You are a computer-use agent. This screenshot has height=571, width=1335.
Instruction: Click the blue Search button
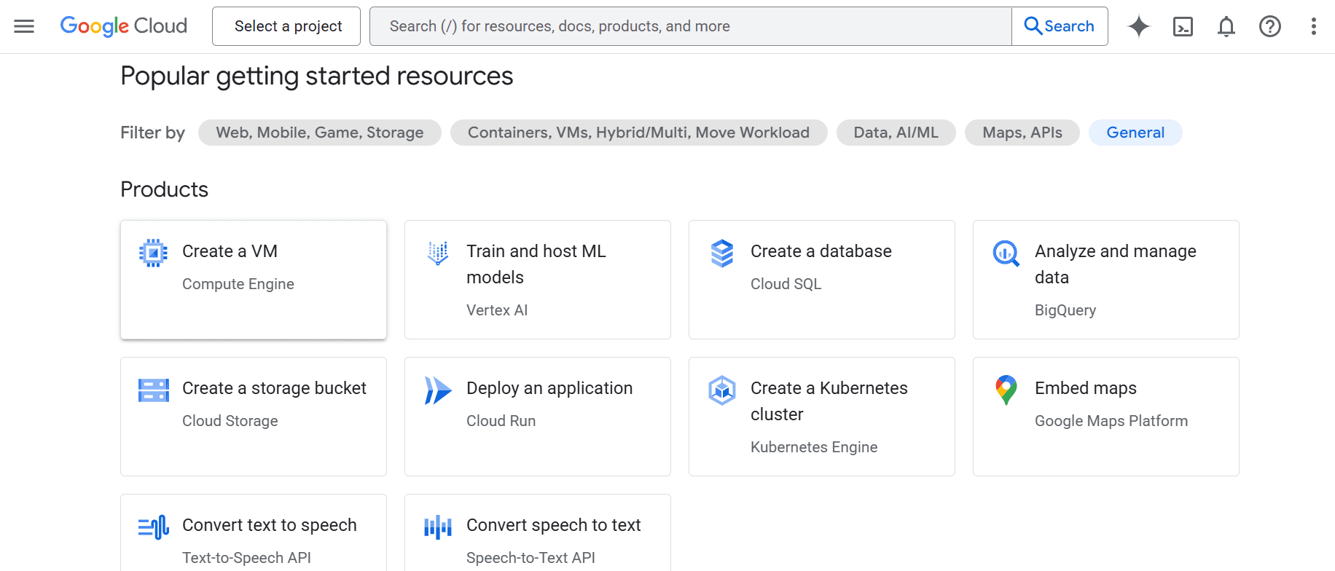pyautogui.click(x=1060, y=26)
